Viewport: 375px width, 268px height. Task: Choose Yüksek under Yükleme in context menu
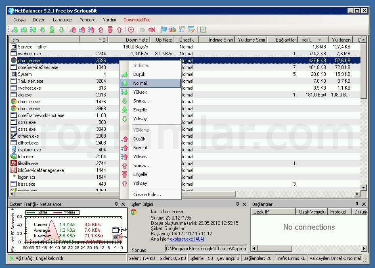pos(150,157)
